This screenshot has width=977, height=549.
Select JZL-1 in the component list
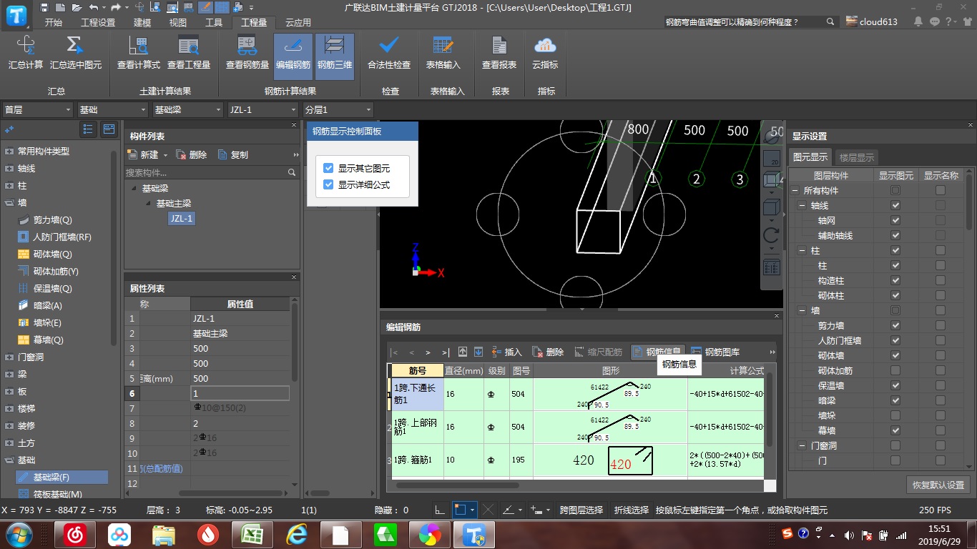click(182, 218)
